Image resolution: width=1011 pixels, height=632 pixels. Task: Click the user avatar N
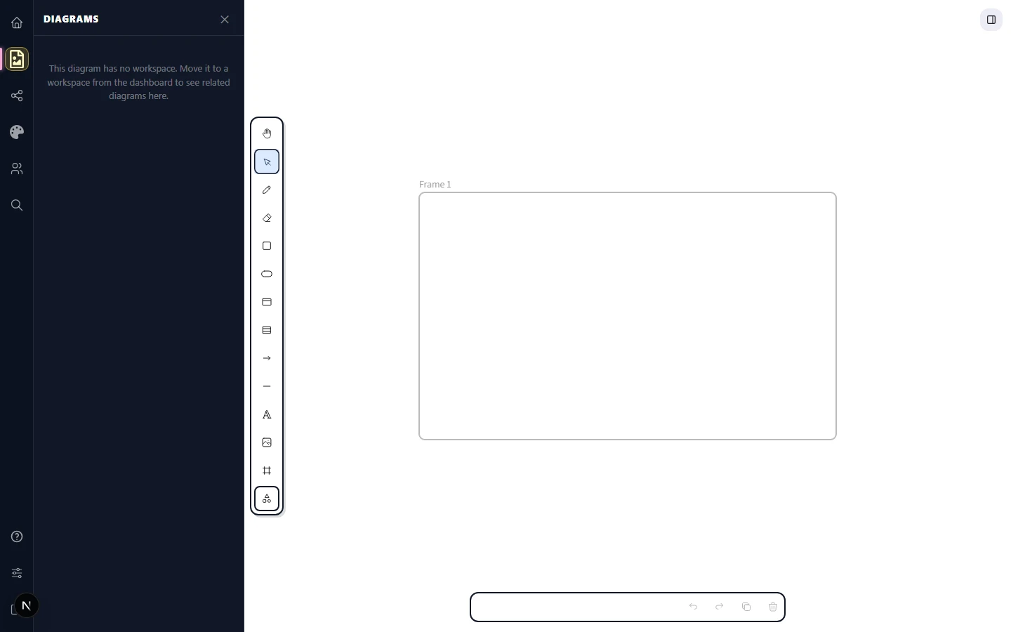tap(27, 605)
